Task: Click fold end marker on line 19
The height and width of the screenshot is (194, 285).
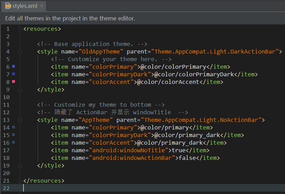Action: coord(20,165)
